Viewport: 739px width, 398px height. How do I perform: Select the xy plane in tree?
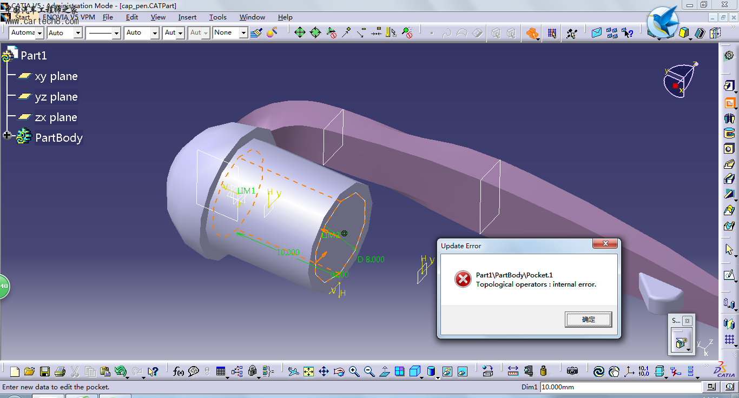56,76
